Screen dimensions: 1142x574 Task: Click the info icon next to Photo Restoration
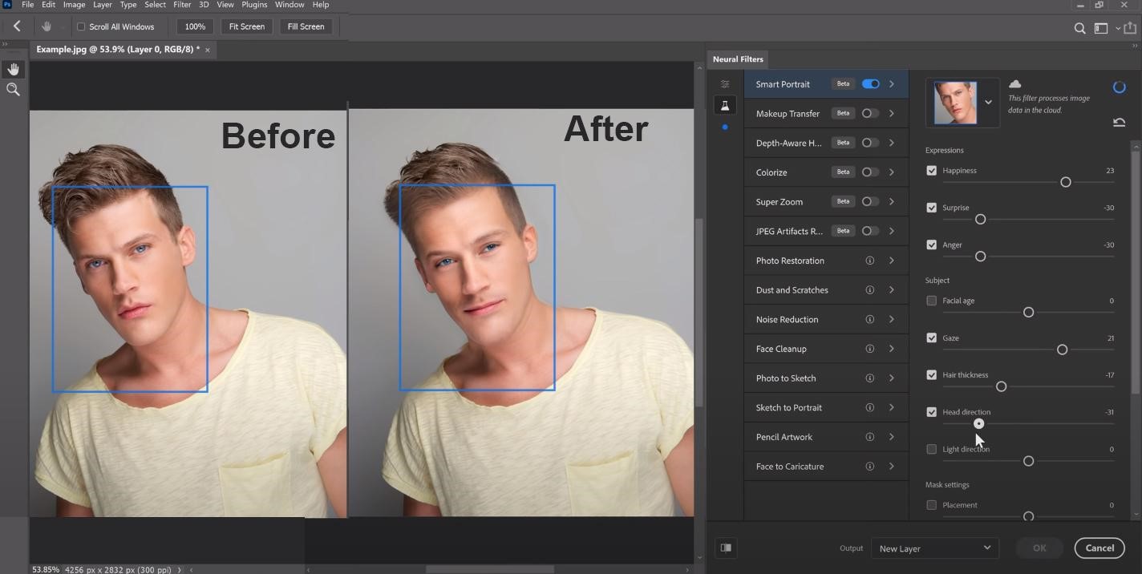pos(869,260)
